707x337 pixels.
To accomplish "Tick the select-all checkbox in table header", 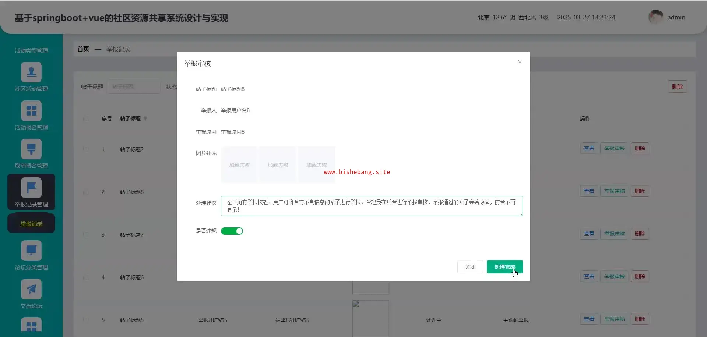I will (86, 118).
